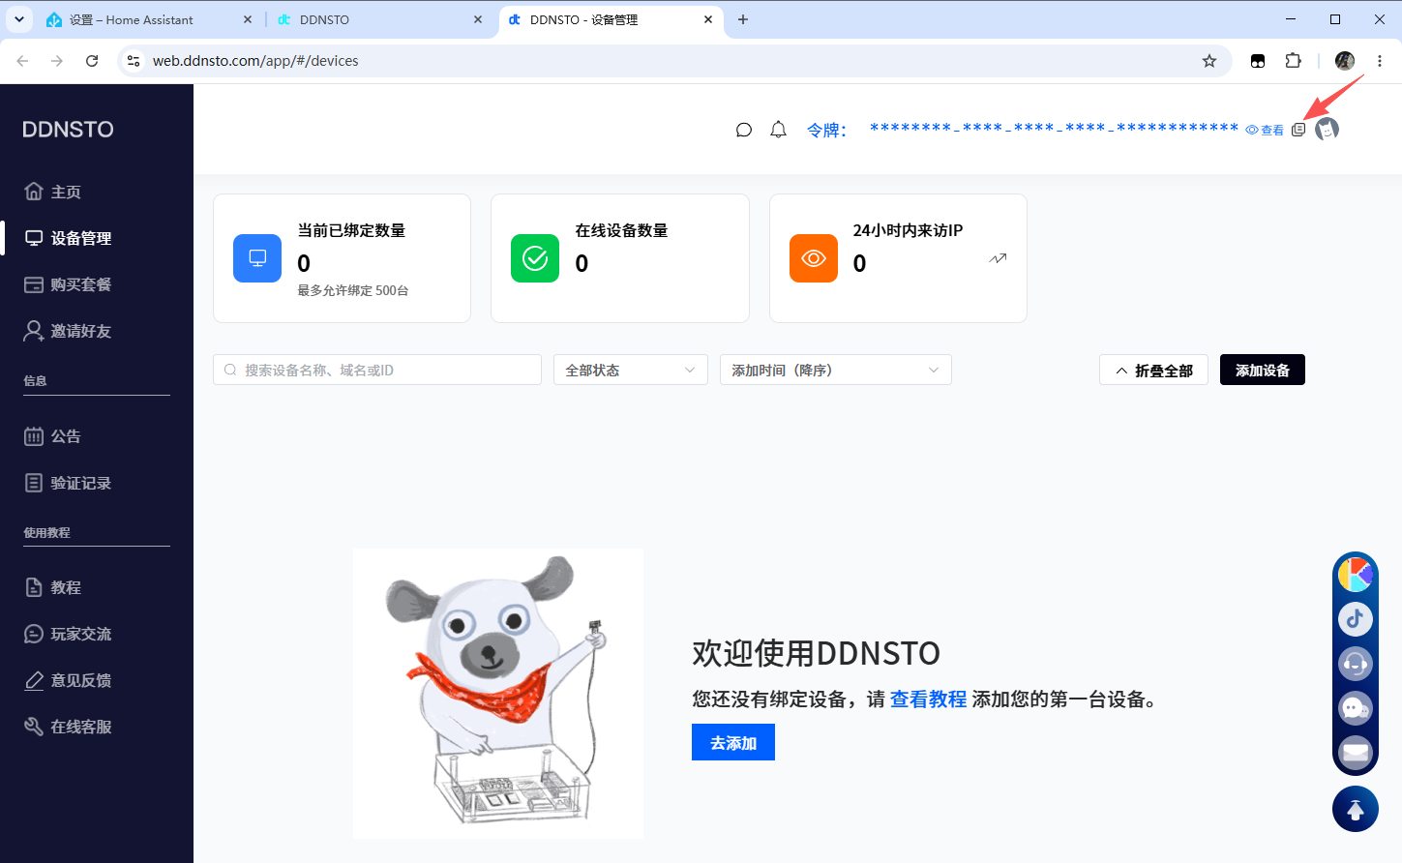Click the 添加设备 button
Image resolution: width=1402 pixels, height=863 pixels.
pyautogui.click(x=1263, y=370)
